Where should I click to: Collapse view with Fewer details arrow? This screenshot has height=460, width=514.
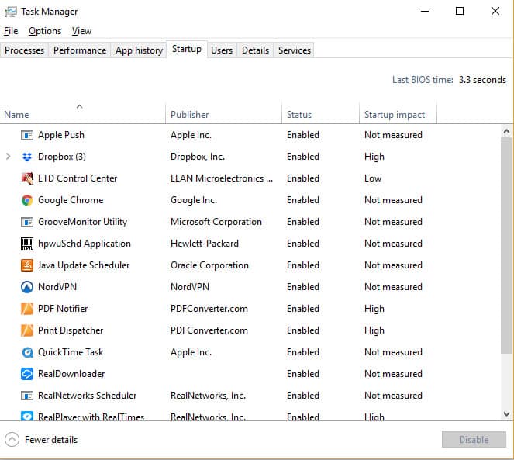[12, 440]
